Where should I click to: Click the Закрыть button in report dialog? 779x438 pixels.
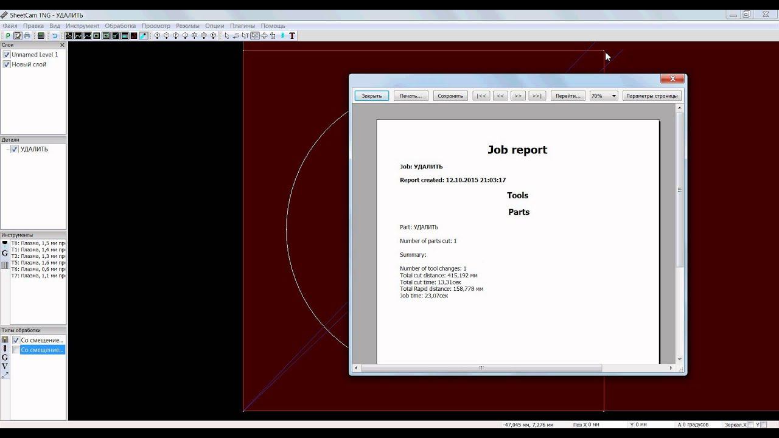point(372,96)
